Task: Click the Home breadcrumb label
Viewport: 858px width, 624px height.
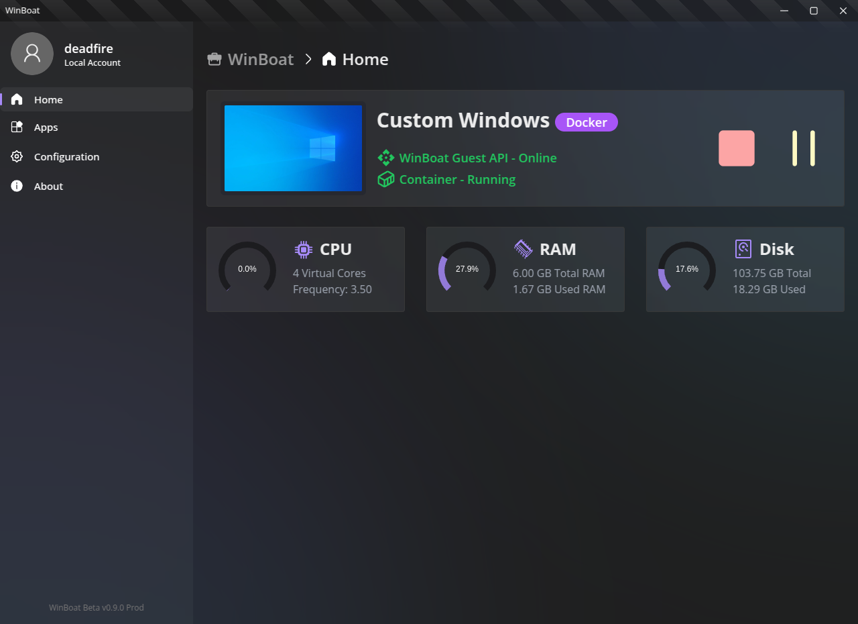Action: (365, 59)
